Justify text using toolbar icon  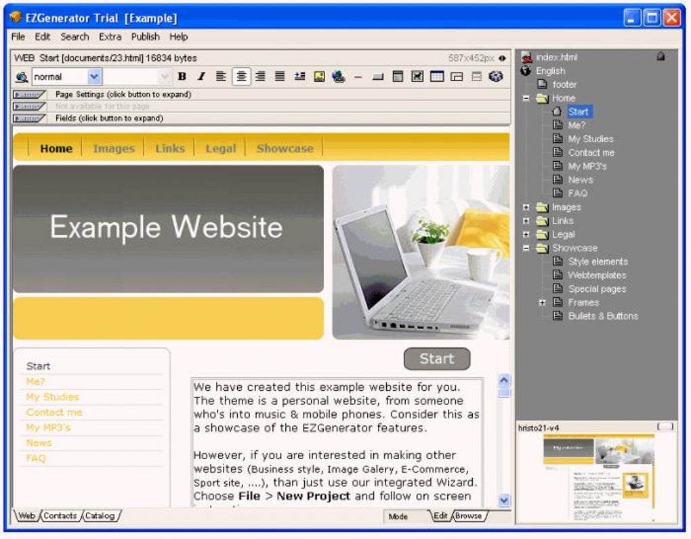coord(280,77)
